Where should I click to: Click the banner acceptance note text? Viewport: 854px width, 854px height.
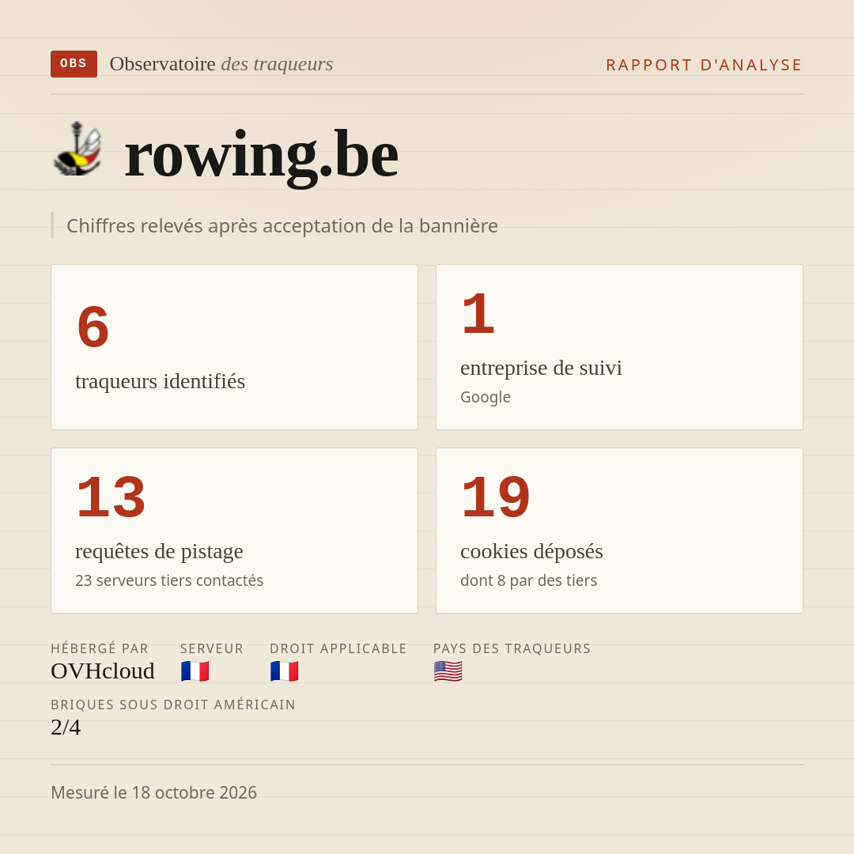282,225
